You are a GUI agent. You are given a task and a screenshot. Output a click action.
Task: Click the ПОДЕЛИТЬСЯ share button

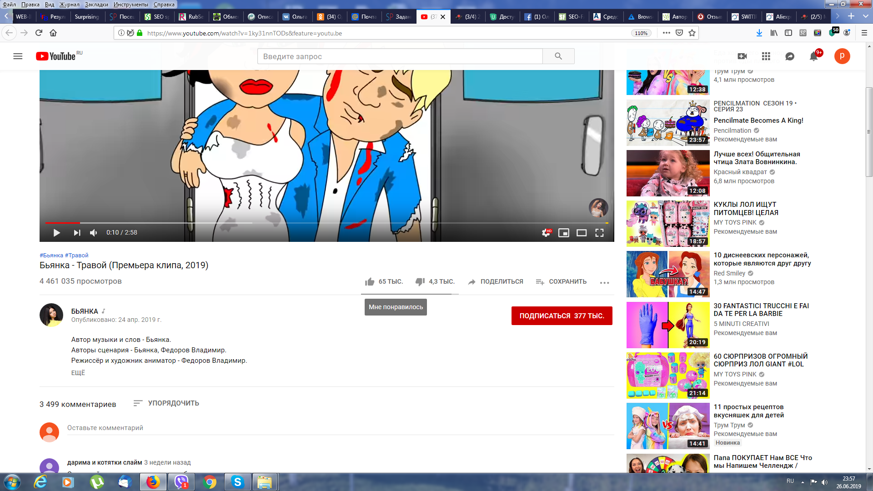[496, 282]
